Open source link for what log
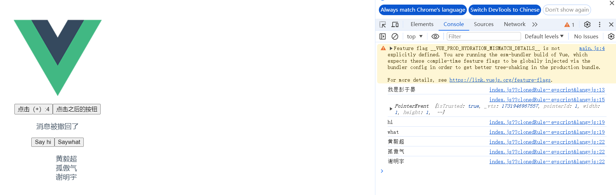 click(547, 132)
